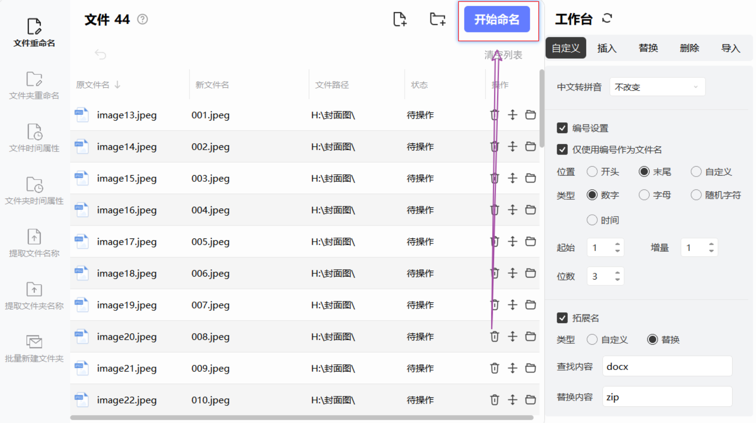Switch to the 删除 tab

coord(689,48)
